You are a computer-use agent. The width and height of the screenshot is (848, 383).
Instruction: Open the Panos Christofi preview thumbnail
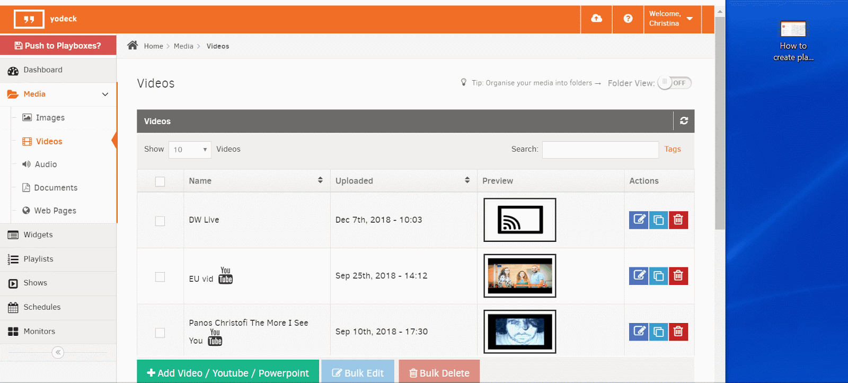pyautogui.click(x=520, y=332)
